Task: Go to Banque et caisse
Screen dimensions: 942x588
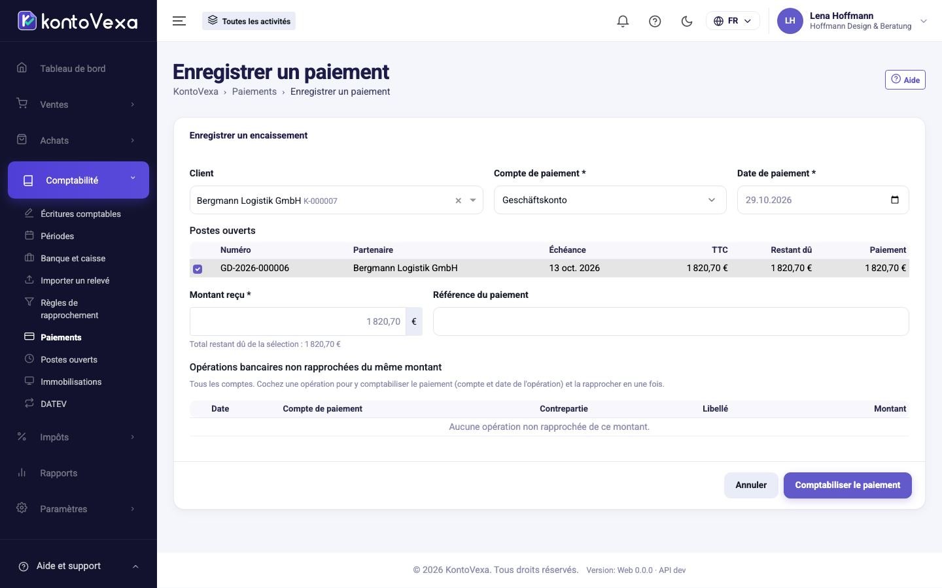Action: 73,258
